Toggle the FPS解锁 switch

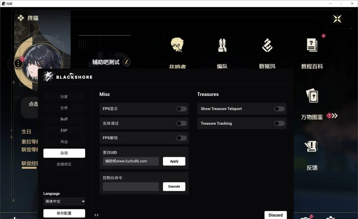(182, 138)
